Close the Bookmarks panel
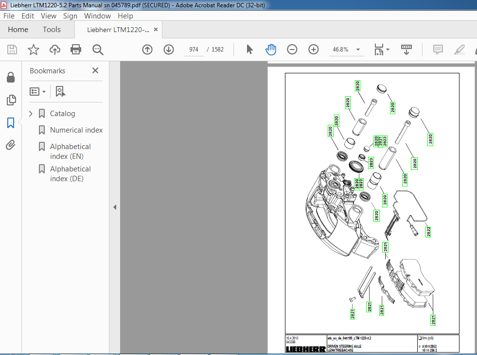 tap(95, 70)
